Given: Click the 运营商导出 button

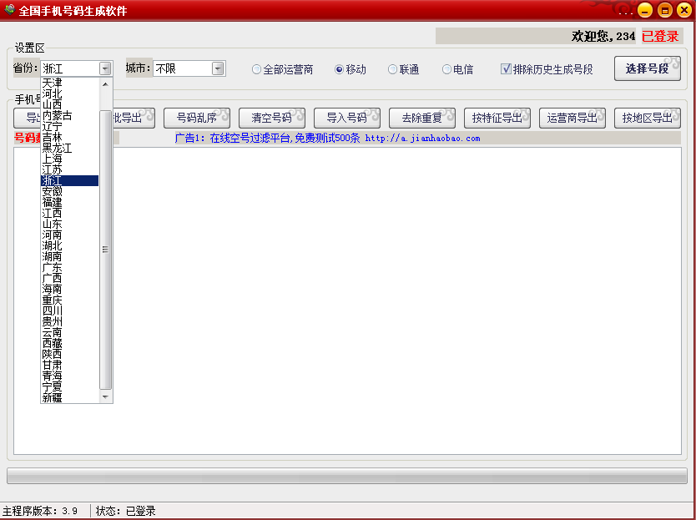Looking at the screenshot, I should point(572,118).
